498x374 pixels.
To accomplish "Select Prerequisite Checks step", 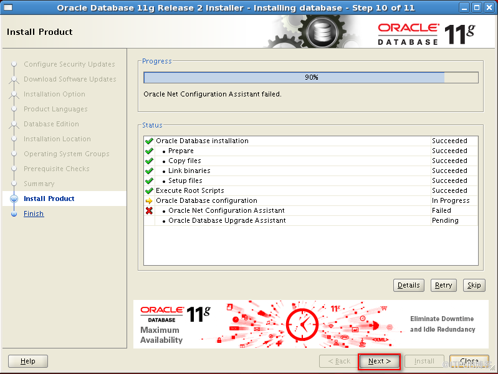I will [x=57, y=169].
